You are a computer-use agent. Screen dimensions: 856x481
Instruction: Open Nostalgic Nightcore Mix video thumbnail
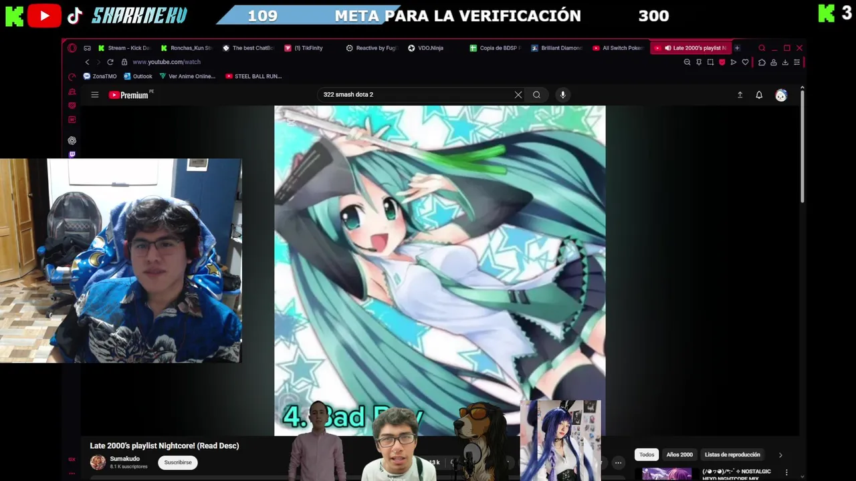tap(667, 474)
